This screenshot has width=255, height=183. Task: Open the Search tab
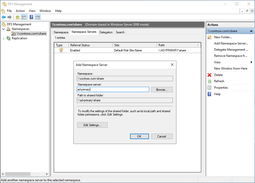click(120, 32)
